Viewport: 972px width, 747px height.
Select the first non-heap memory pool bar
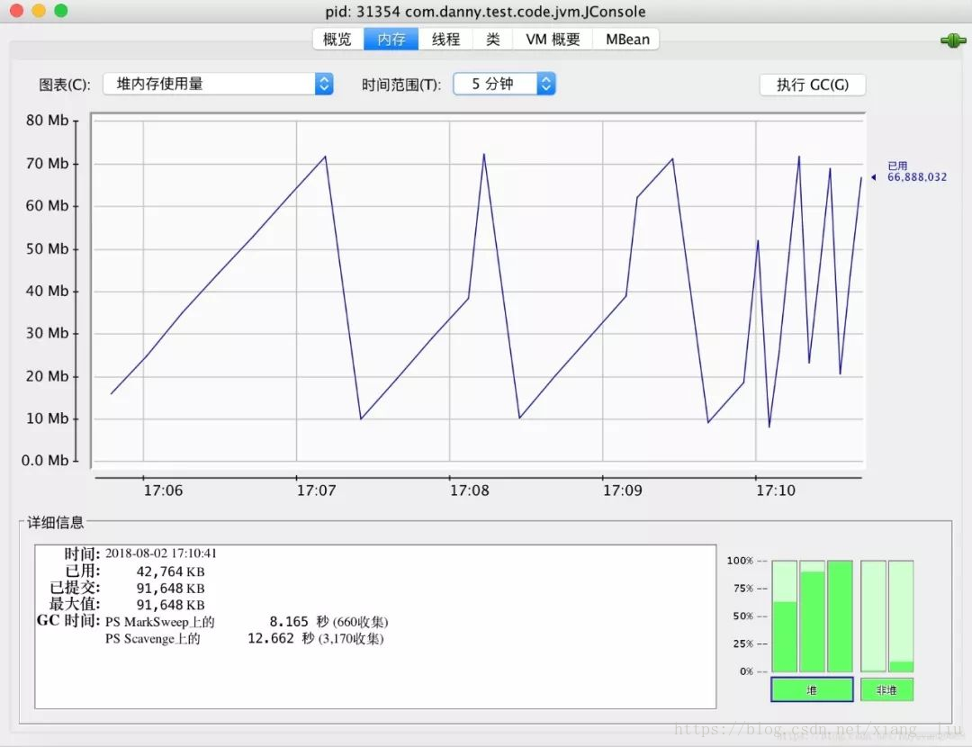point(873,616)
